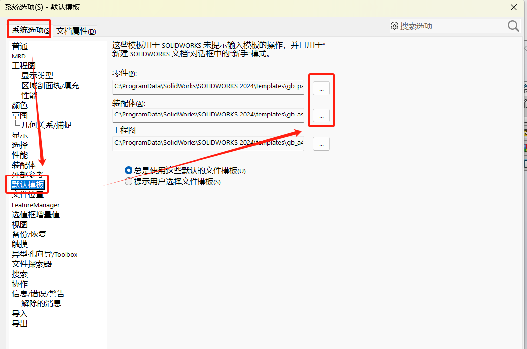
Task: Select 搜索 in the options list
Action: coord(20,274)
